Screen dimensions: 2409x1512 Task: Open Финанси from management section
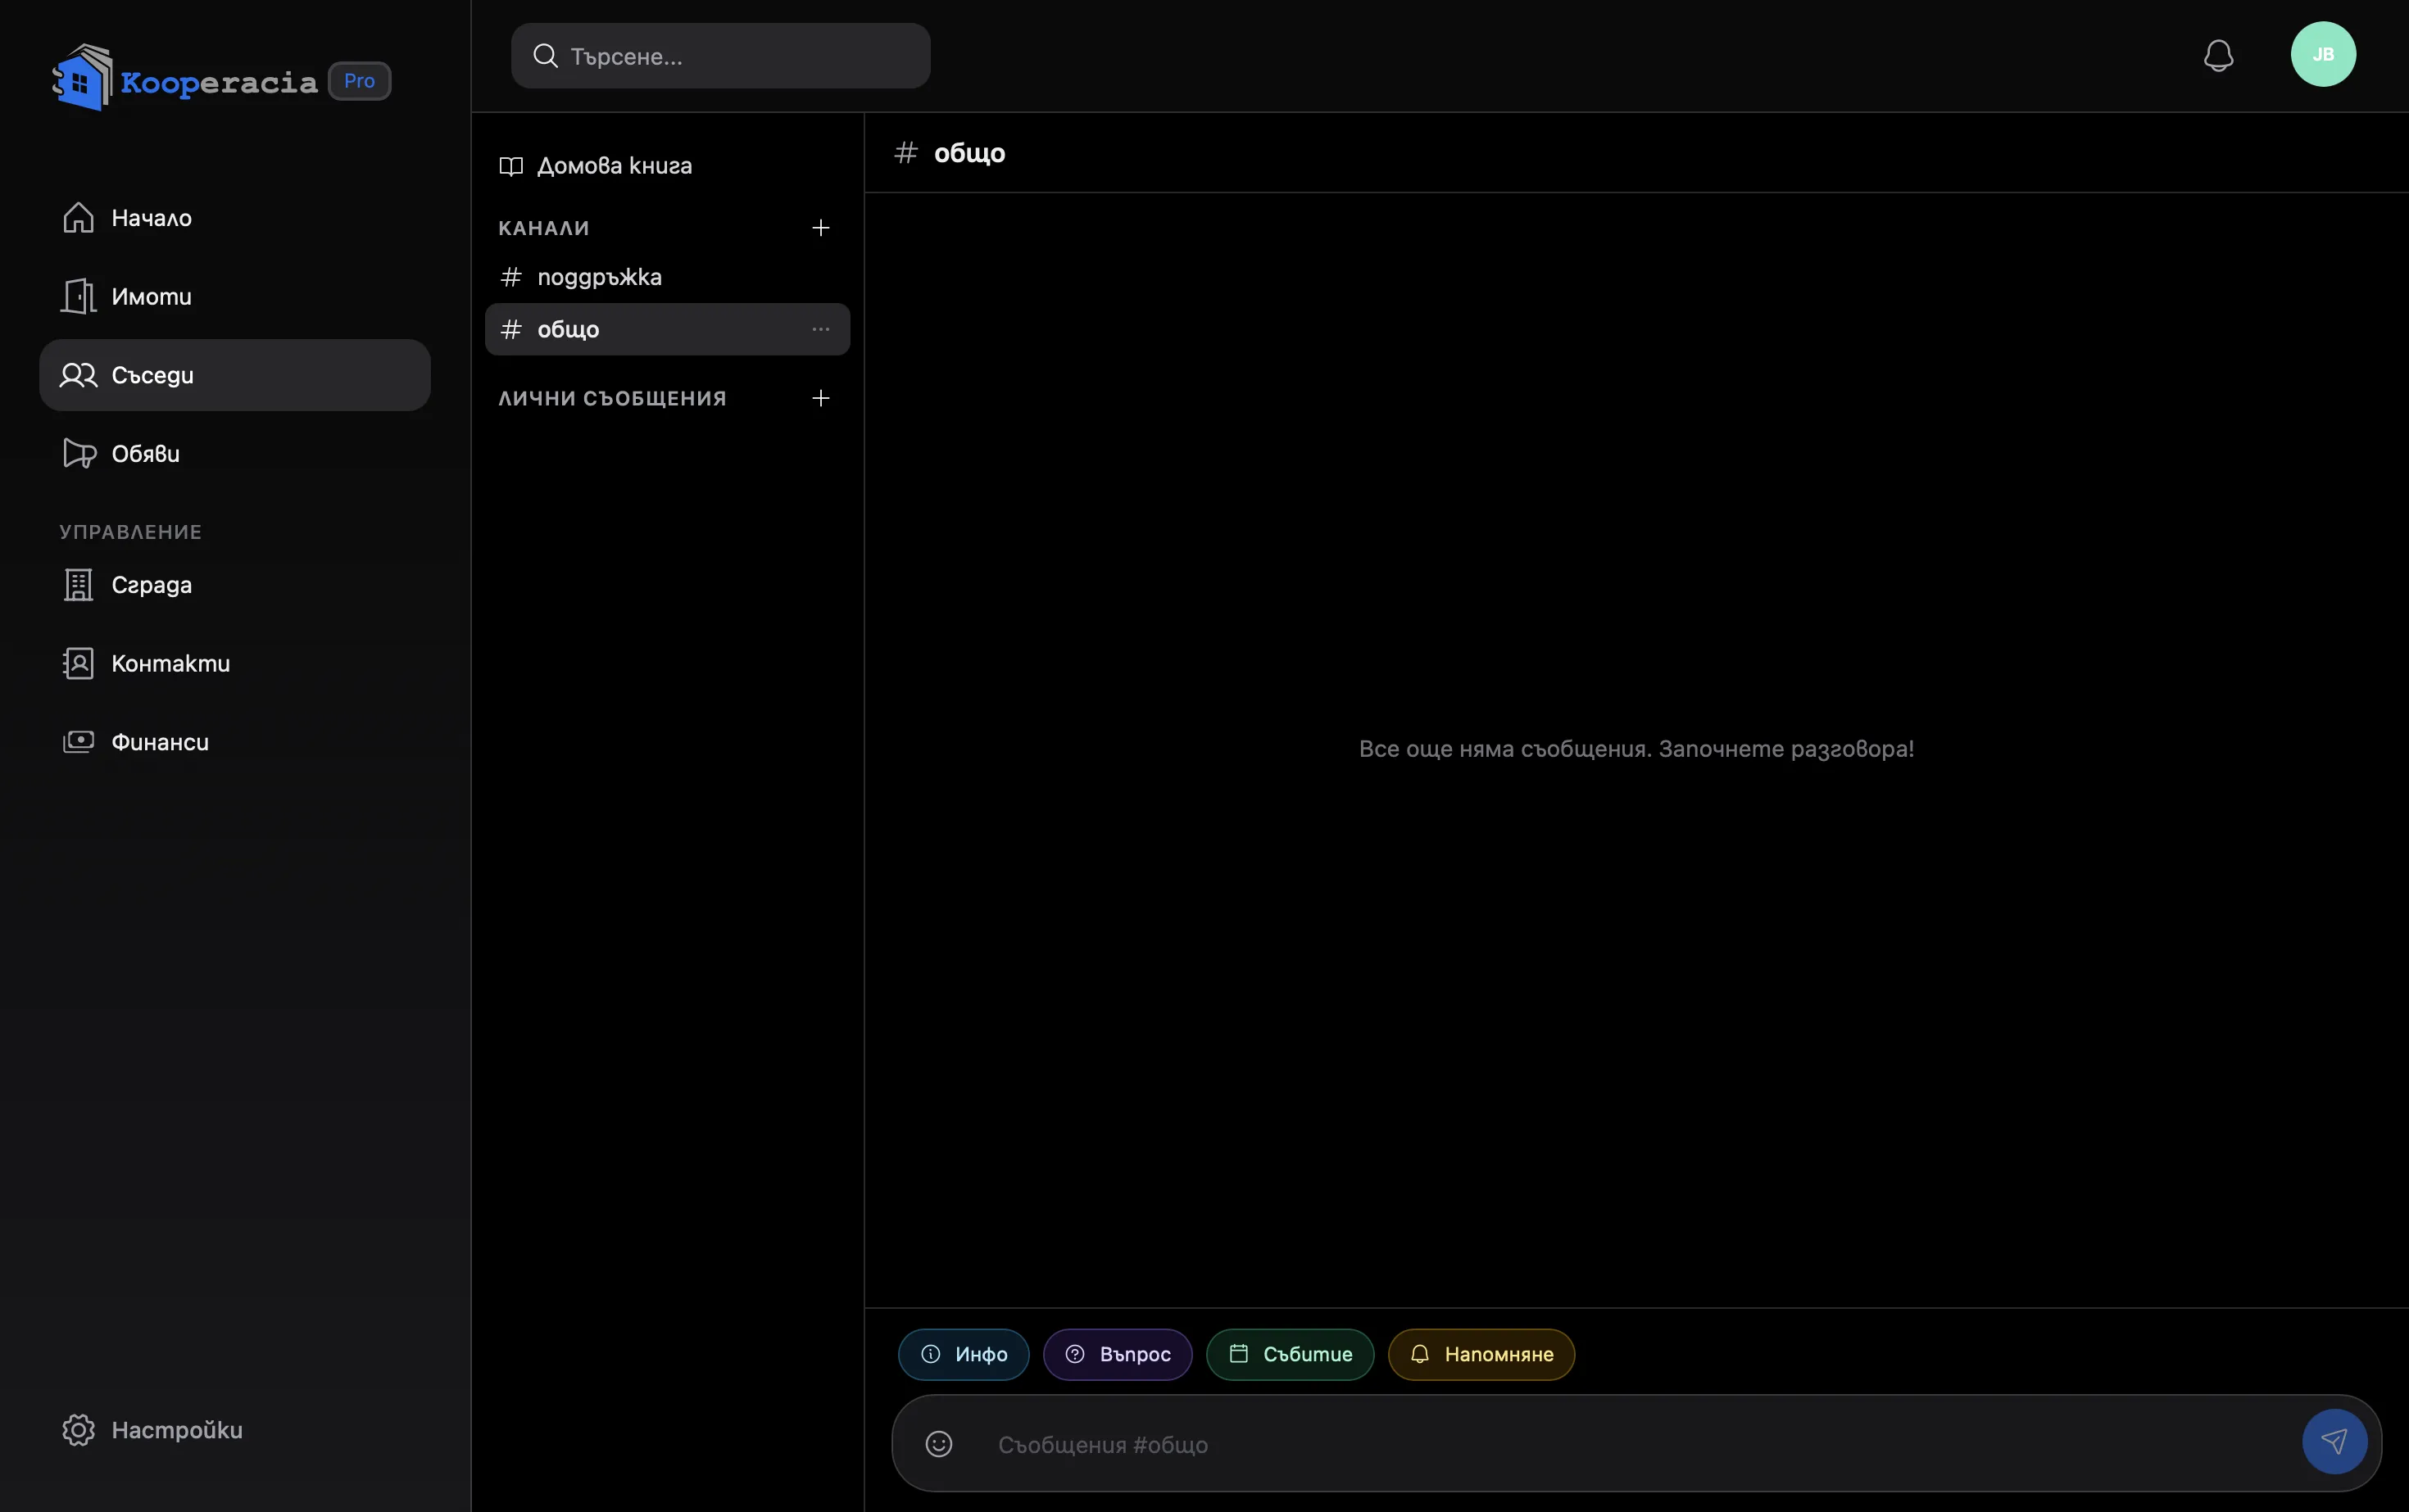pyautogui.click(x=235, y=741)
